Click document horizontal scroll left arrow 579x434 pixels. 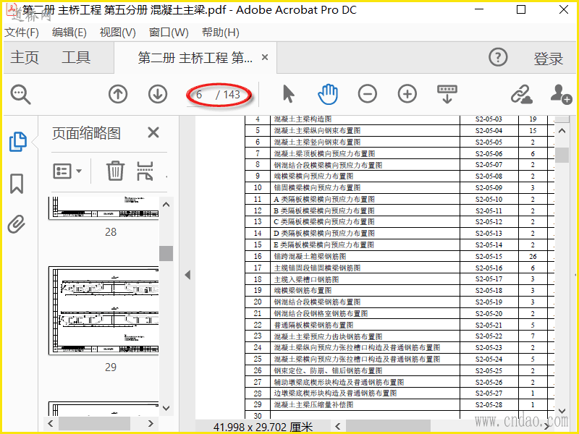point(337,427)
